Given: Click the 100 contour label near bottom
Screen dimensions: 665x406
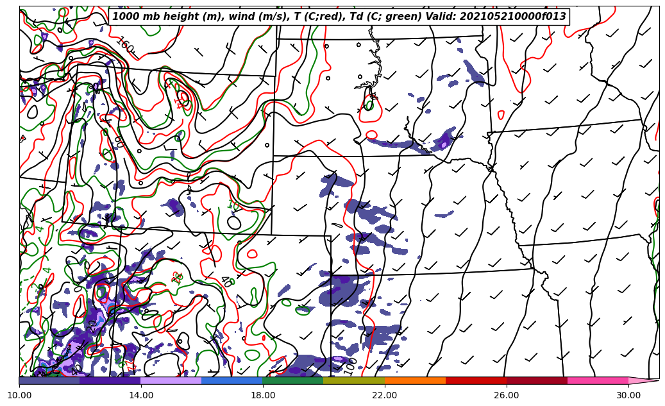Looking at the screenshot, I should click(x=350, y=366).
